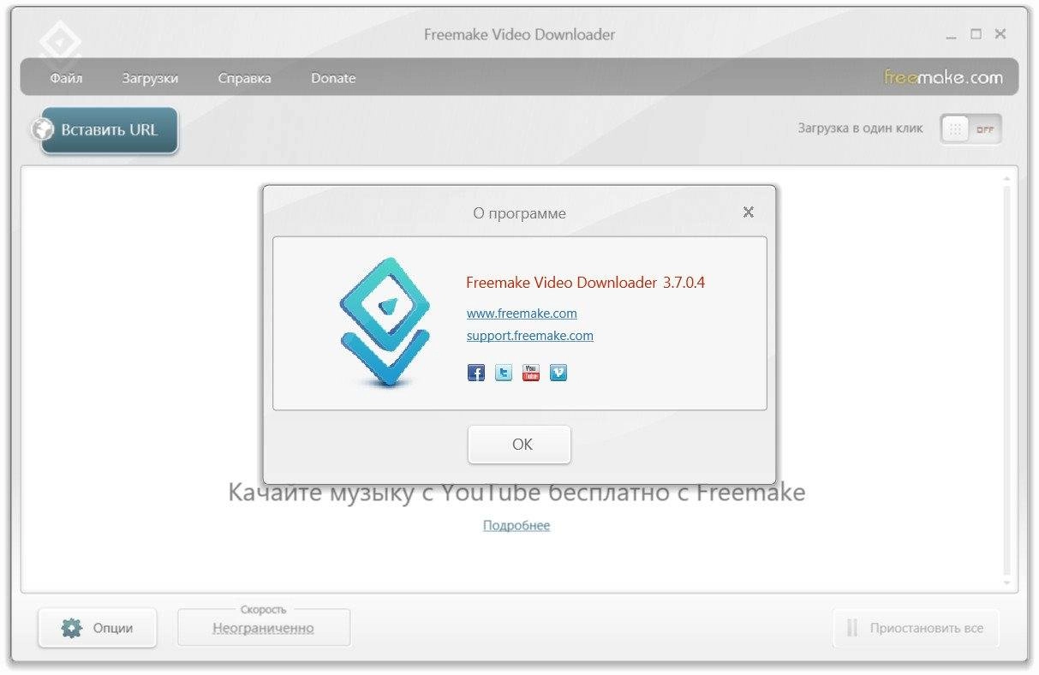Click the Freemake logo in About dialog
The height and width of the screenshot is (675, 1039).
coord(384,322)
